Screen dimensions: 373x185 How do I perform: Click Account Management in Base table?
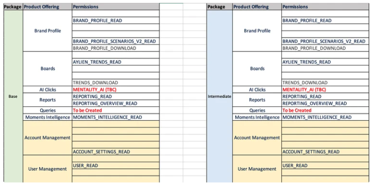click(48, 138)
